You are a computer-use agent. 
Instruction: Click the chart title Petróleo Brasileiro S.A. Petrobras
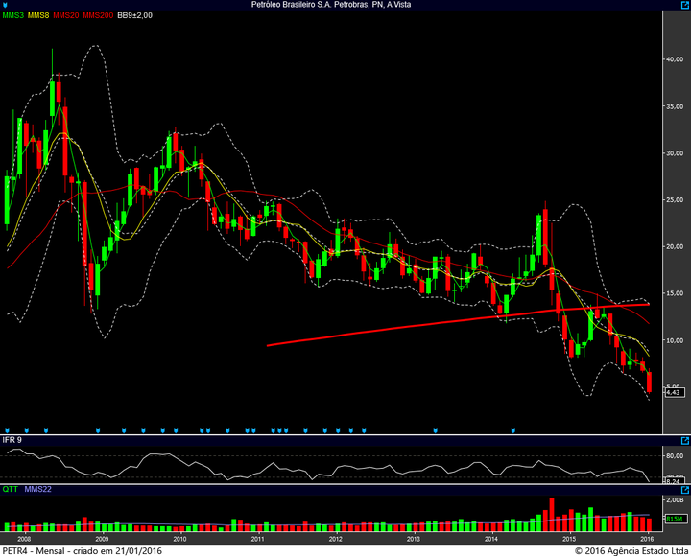coord(331,5)
